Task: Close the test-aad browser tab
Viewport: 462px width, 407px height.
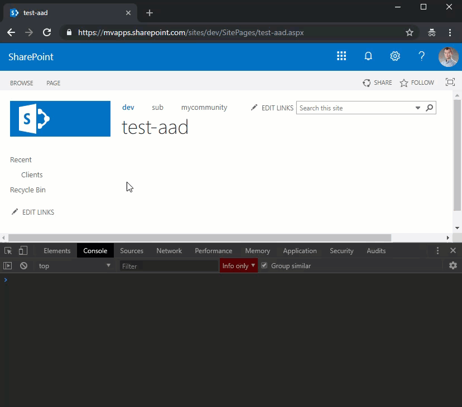Action: pyautogui.click(x=128, y=13)
